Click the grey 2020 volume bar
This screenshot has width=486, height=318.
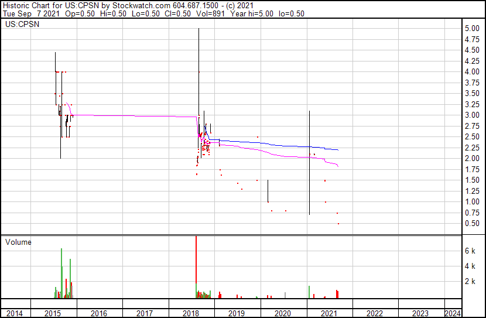coord(285,295)
